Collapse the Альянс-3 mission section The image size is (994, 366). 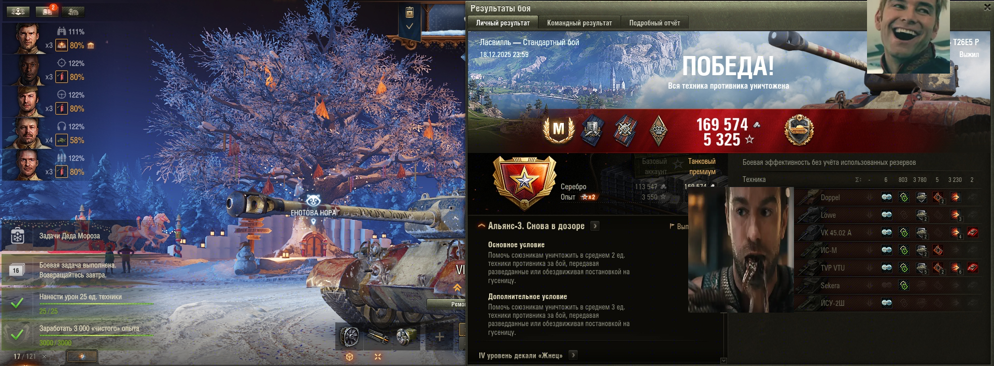point(481,226)
